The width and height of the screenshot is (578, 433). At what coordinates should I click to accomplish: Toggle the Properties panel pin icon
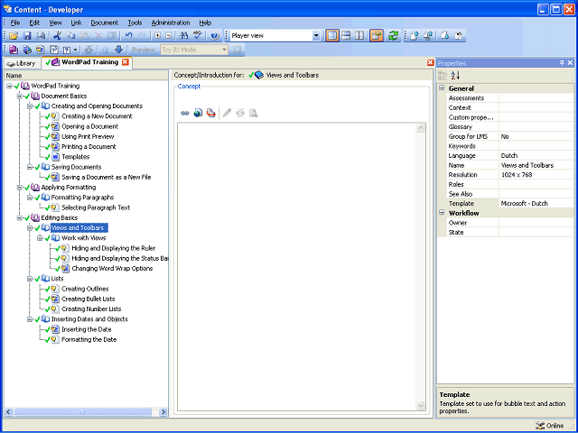(x=562, y=63)
